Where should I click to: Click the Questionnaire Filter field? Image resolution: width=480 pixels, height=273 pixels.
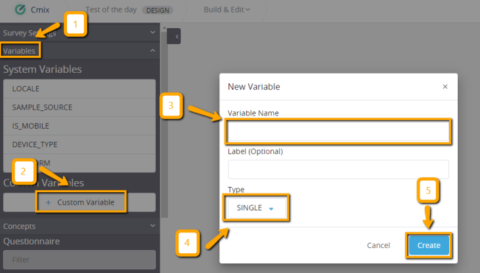coord(79,259)
